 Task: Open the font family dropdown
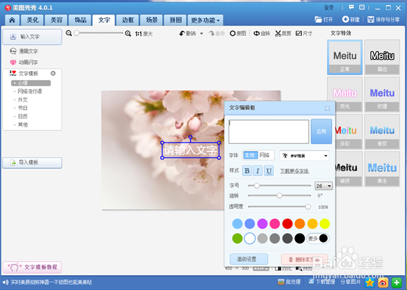click(304, 156)
